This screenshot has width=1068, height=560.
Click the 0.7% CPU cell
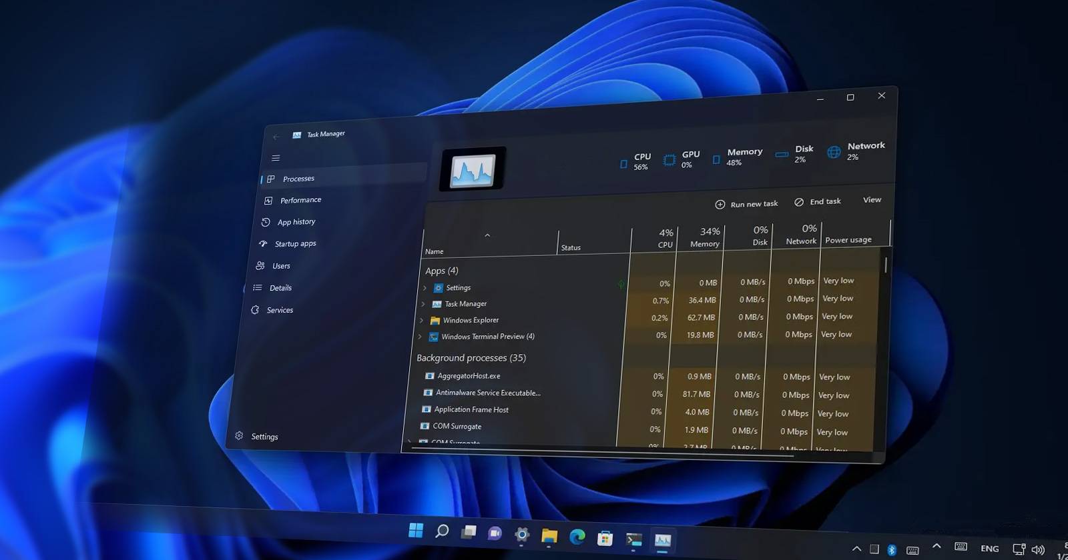point(660,301)
